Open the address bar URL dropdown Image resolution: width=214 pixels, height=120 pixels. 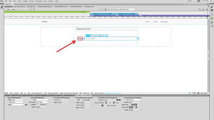click(x=134, y=10)
